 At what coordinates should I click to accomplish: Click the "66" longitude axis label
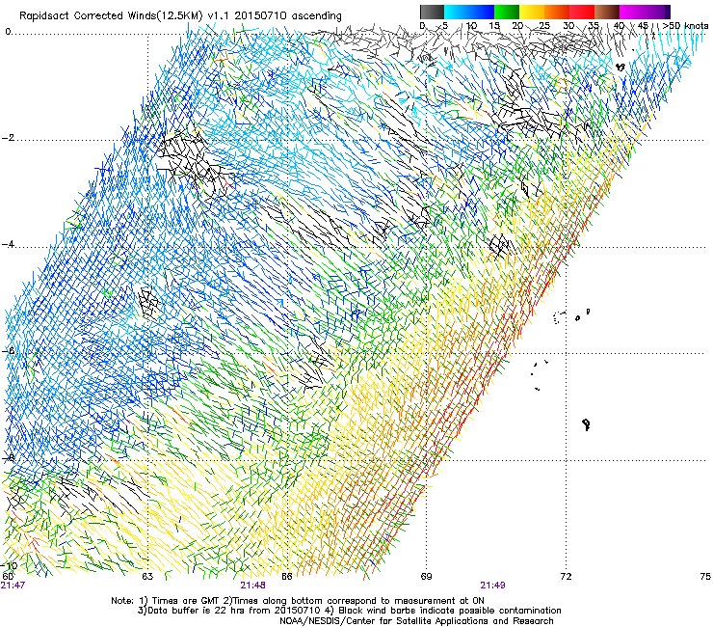click(x=287, y=577)
